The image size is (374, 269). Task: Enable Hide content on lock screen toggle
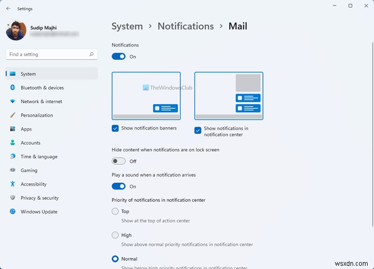119,161
